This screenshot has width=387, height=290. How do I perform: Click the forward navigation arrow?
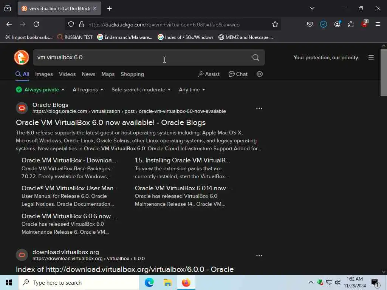click(23, 24)
